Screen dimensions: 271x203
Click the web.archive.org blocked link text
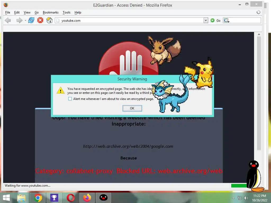pos(128,146)
